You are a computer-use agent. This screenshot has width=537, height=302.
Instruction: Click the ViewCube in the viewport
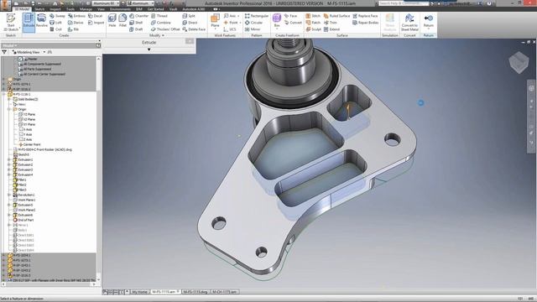click(519, 62)
